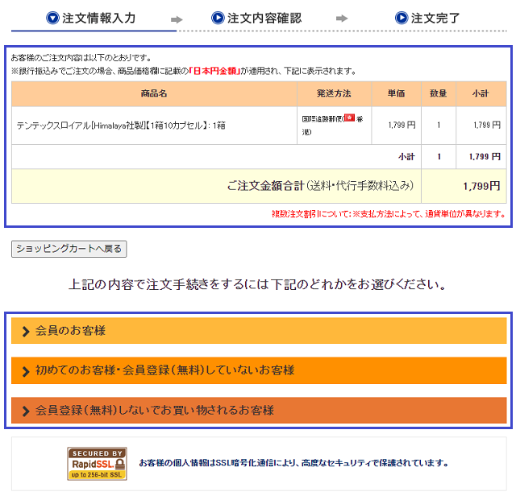Expand 会員登録(無料)しないでお買い物されるお客様 section
The width and height of the screenshot is (516, 500).
coord(259,411)
